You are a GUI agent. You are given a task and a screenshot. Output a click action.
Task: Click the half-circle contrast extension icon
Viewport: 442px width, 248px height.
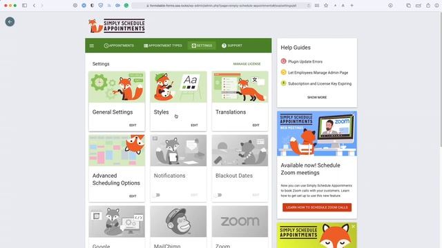pyautogui.click(x=92, y=6)
